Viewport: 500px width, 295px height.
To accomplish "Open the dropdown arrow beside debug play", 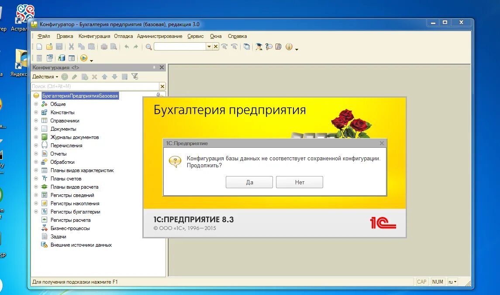I will tap(92, 61).
